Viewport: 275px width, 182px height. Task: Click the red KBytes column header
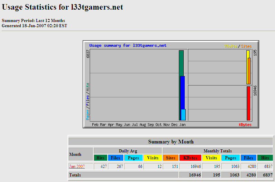pyautogui.click(x=190, y=158)
